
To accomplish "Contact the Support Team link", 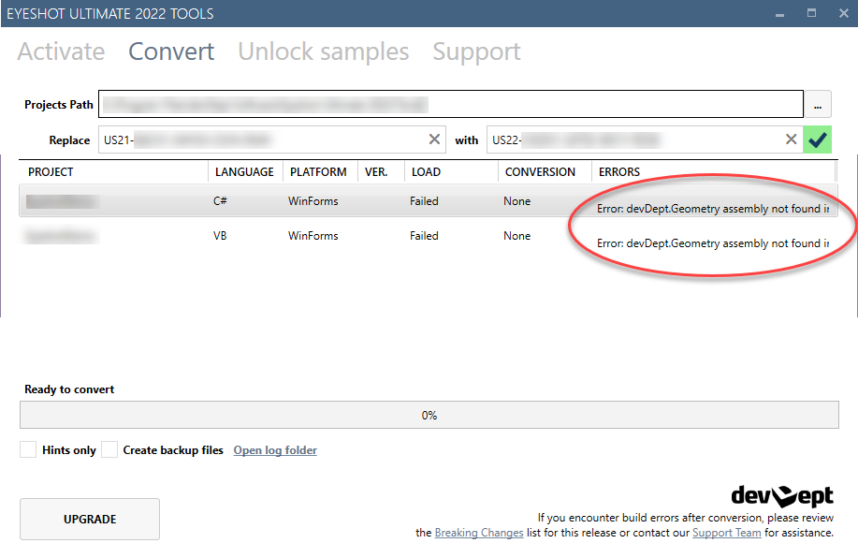I will tap(726, 533).
